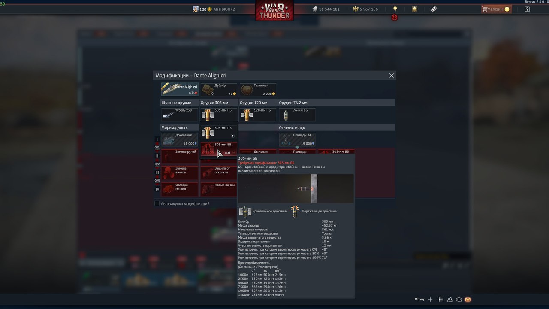
Task: Close the Модификации Dante Alighieri window
Action: coord(391,75)
